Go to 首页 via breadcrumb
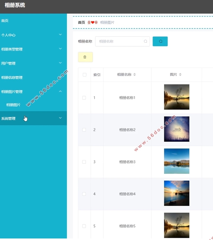 tap(81, 23)
